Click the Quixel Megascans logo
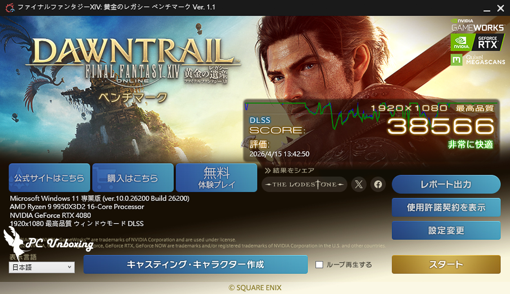510x294 pixels. click(478, 59)
